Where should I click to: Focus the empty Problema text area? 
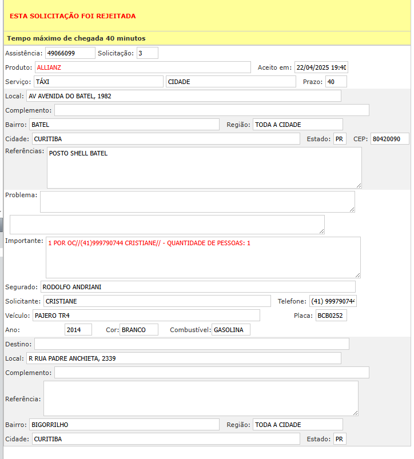[x=197, y=202]
